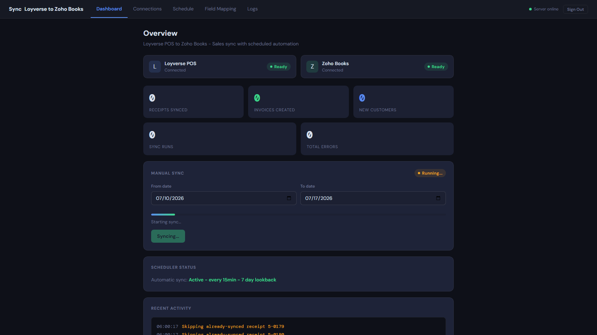Switch to the Connections tab
Screen dimensions: 597x335
pos(147,9)
